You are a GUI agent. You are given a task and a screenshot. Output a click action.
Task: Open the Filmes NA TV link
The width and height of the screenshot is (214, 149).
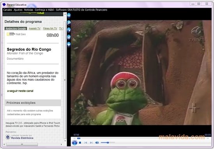click(x=50, y=28)
